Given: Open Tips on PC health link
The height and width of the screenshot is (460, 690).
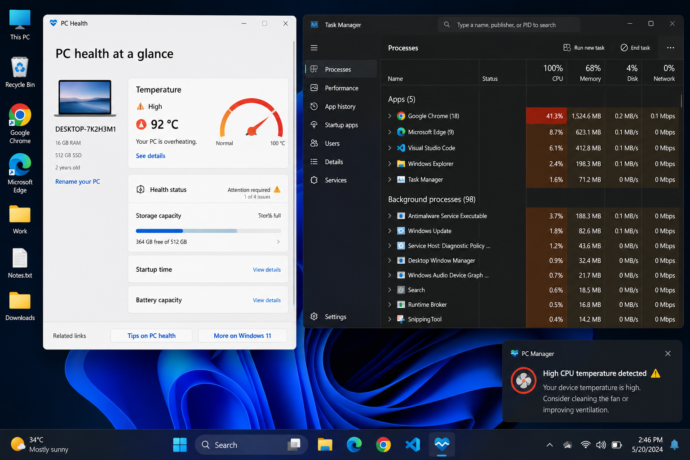Looking at the screenshot, I should (x=151, y=336).
